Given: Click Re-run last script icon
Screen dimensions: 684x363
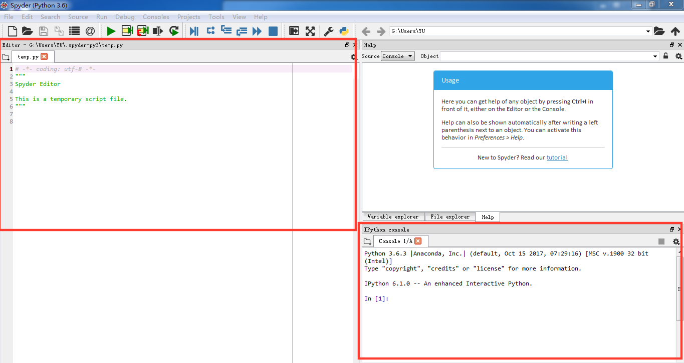Looking at the screenshot, I should pyautogui.click(x=174, y=31).
